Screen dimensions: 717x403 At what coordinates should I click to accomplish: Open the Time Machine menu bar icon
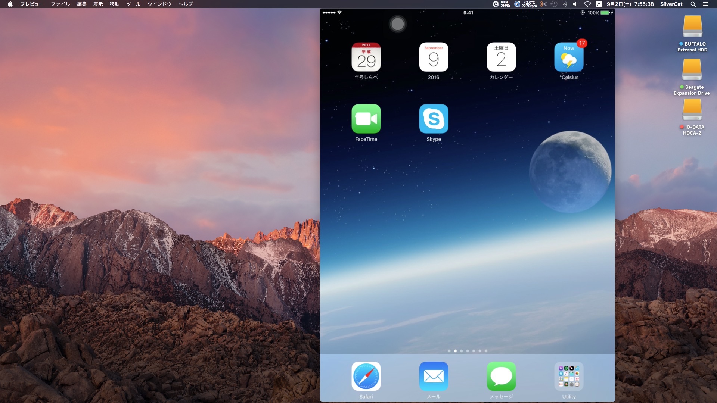[x=554, y=4]
